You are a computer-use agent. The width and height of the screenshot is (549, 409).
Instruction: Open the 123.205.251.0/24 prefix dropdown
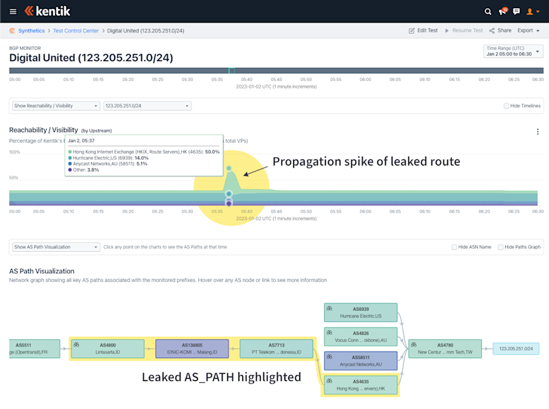pyautogui.click(x=148, y=106)
